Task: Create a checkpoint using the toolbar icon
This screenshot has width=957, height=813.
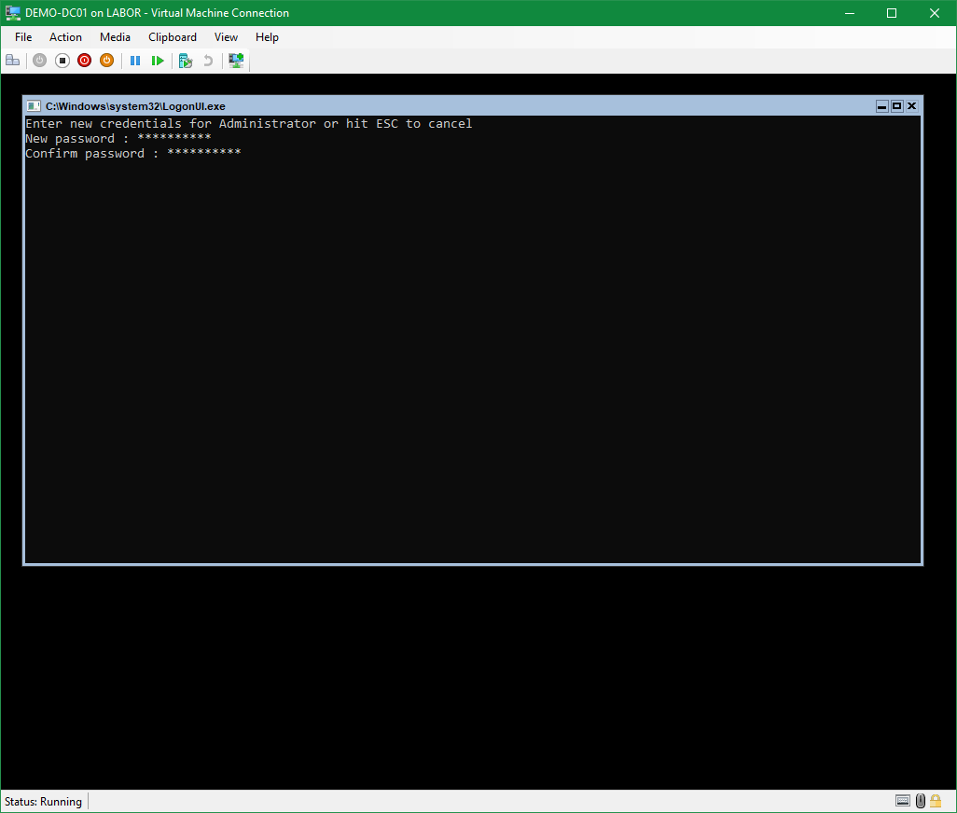Action: point(186,61)
